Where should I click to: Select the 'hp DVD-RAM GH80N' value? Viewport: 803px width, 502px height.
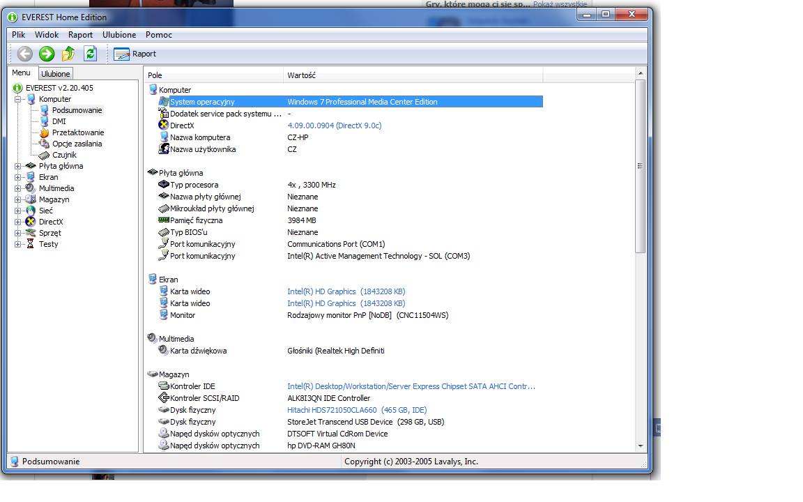[321, 446]
